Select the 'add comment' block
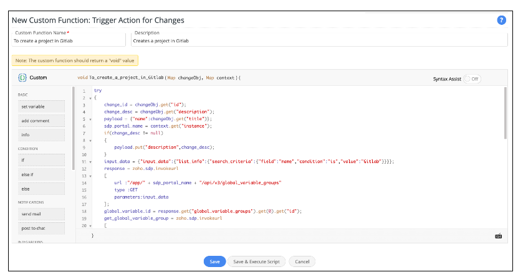The width and height of the screenshot is (518, 277). tap(41, 121)
